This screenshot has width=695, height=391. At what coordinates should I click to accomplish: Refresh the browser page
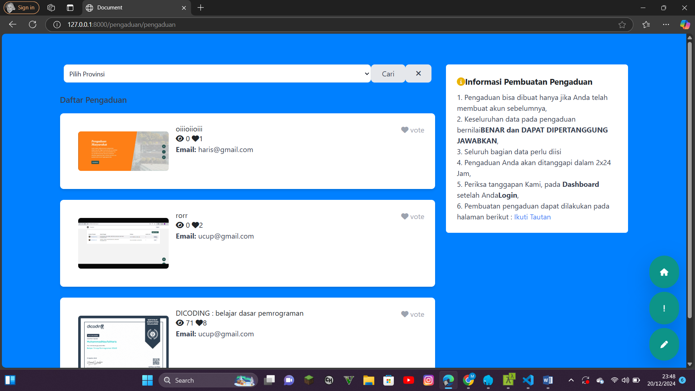33,25
